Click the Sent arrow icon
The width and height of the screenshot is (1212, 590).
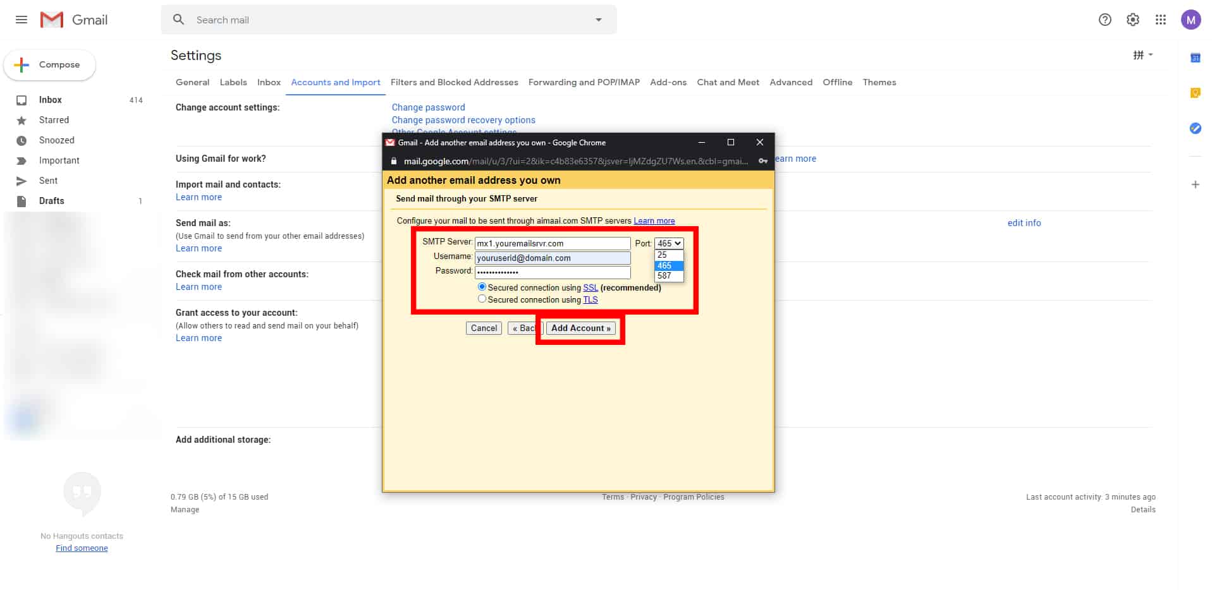pyautogui.click(x=21, y=181)
